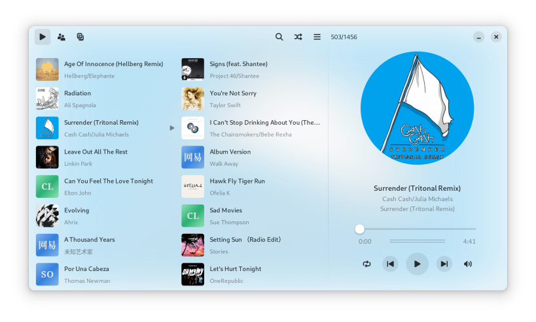Viewport: 536px width, 322px height.
Task: Click the Age Of Innocence album thumbnail
Action: tap(47, 70)
